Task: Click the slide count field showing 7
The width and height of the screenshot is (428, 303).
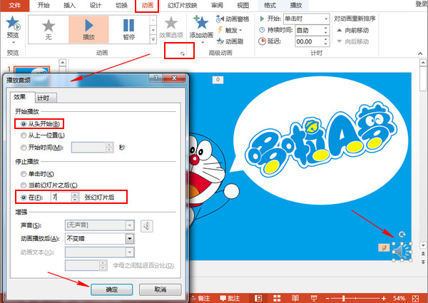Action: tap(61, 197)
